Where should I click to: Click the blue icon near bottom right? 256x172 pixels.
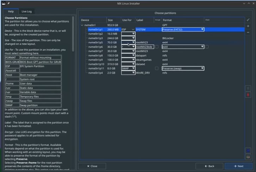[248, 151]
